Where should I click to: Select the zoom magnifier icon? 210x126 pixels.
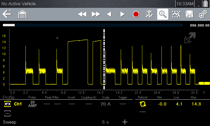tap(163, 14)
